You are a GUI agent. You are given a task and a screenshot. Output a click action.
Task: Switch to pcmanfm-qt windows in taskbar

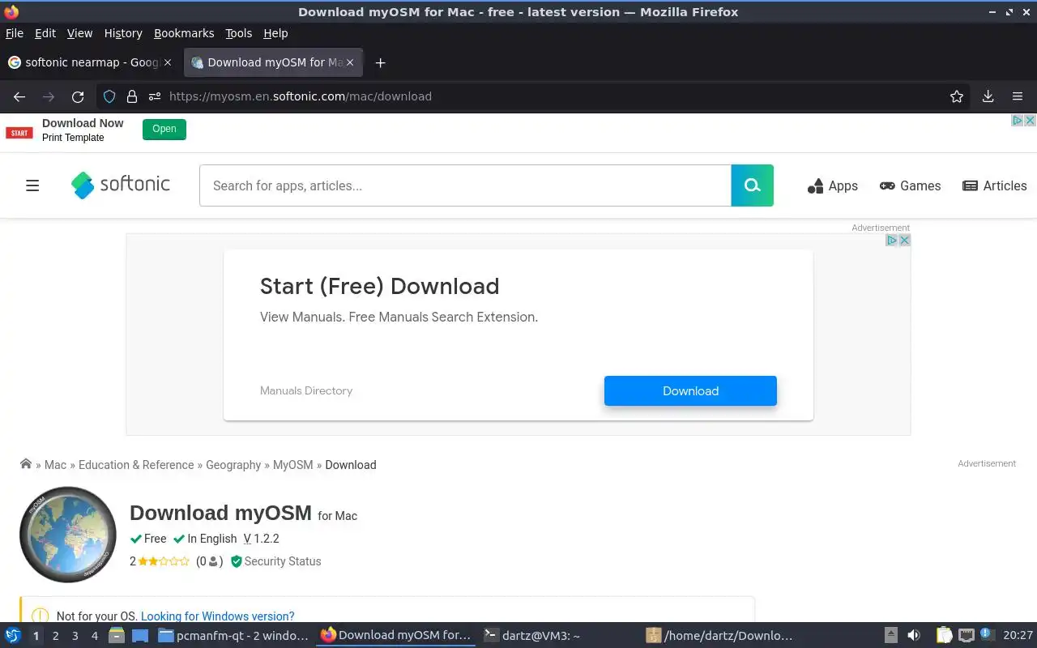click(233, 636)
